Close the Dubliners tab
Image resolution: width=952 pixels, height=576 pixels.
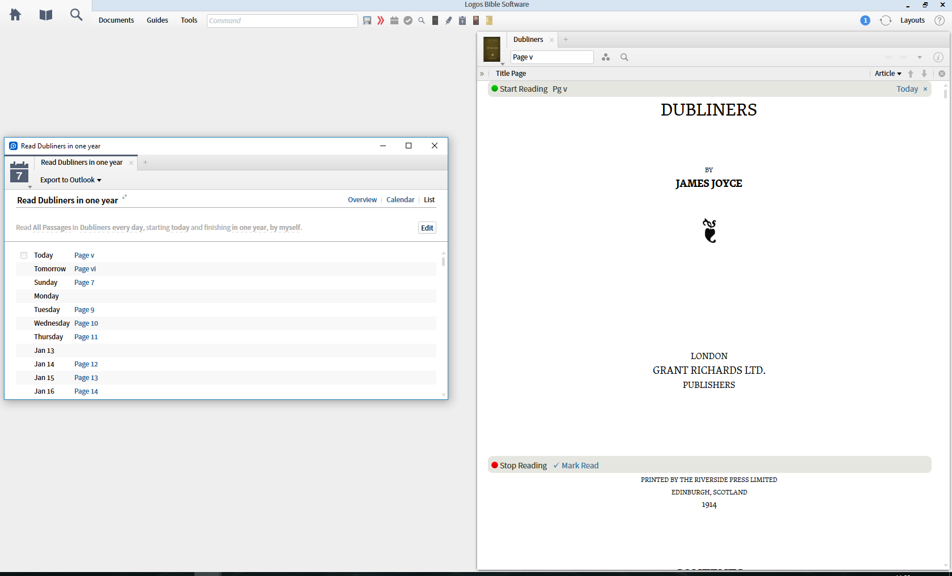(x=551, y=40)
